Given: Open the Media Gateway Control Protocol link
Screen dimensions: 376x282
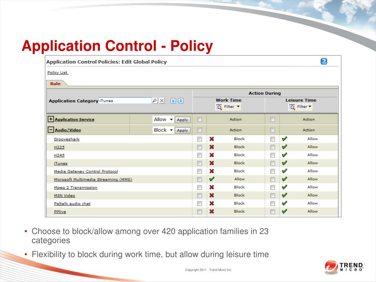Looking at the screenshot, I should 86,171.
